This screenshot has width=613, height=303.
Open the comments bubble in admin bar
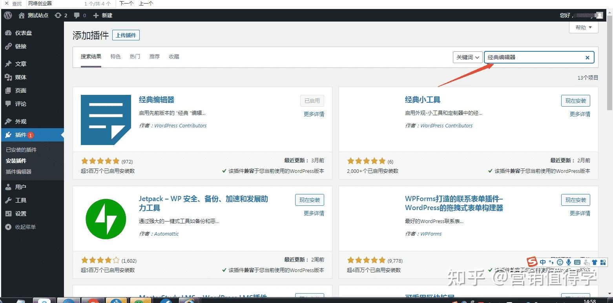tap(80, 15)
